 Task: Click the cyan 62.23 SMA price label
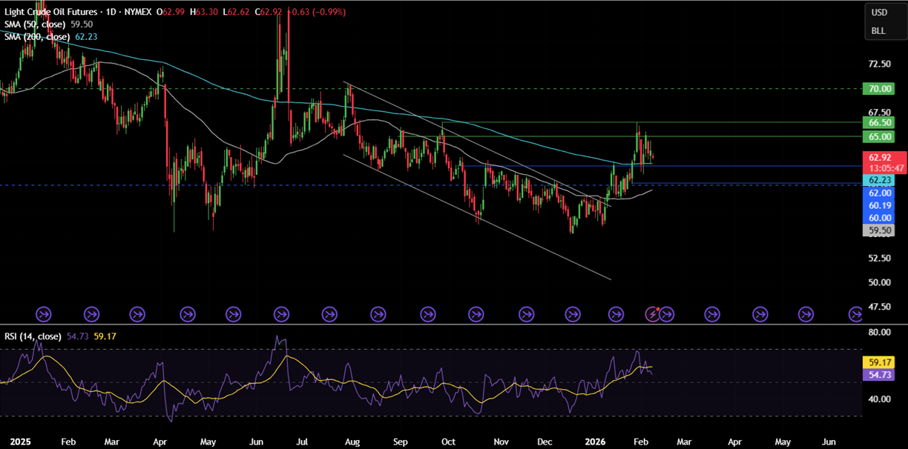[x=879, y=180]
